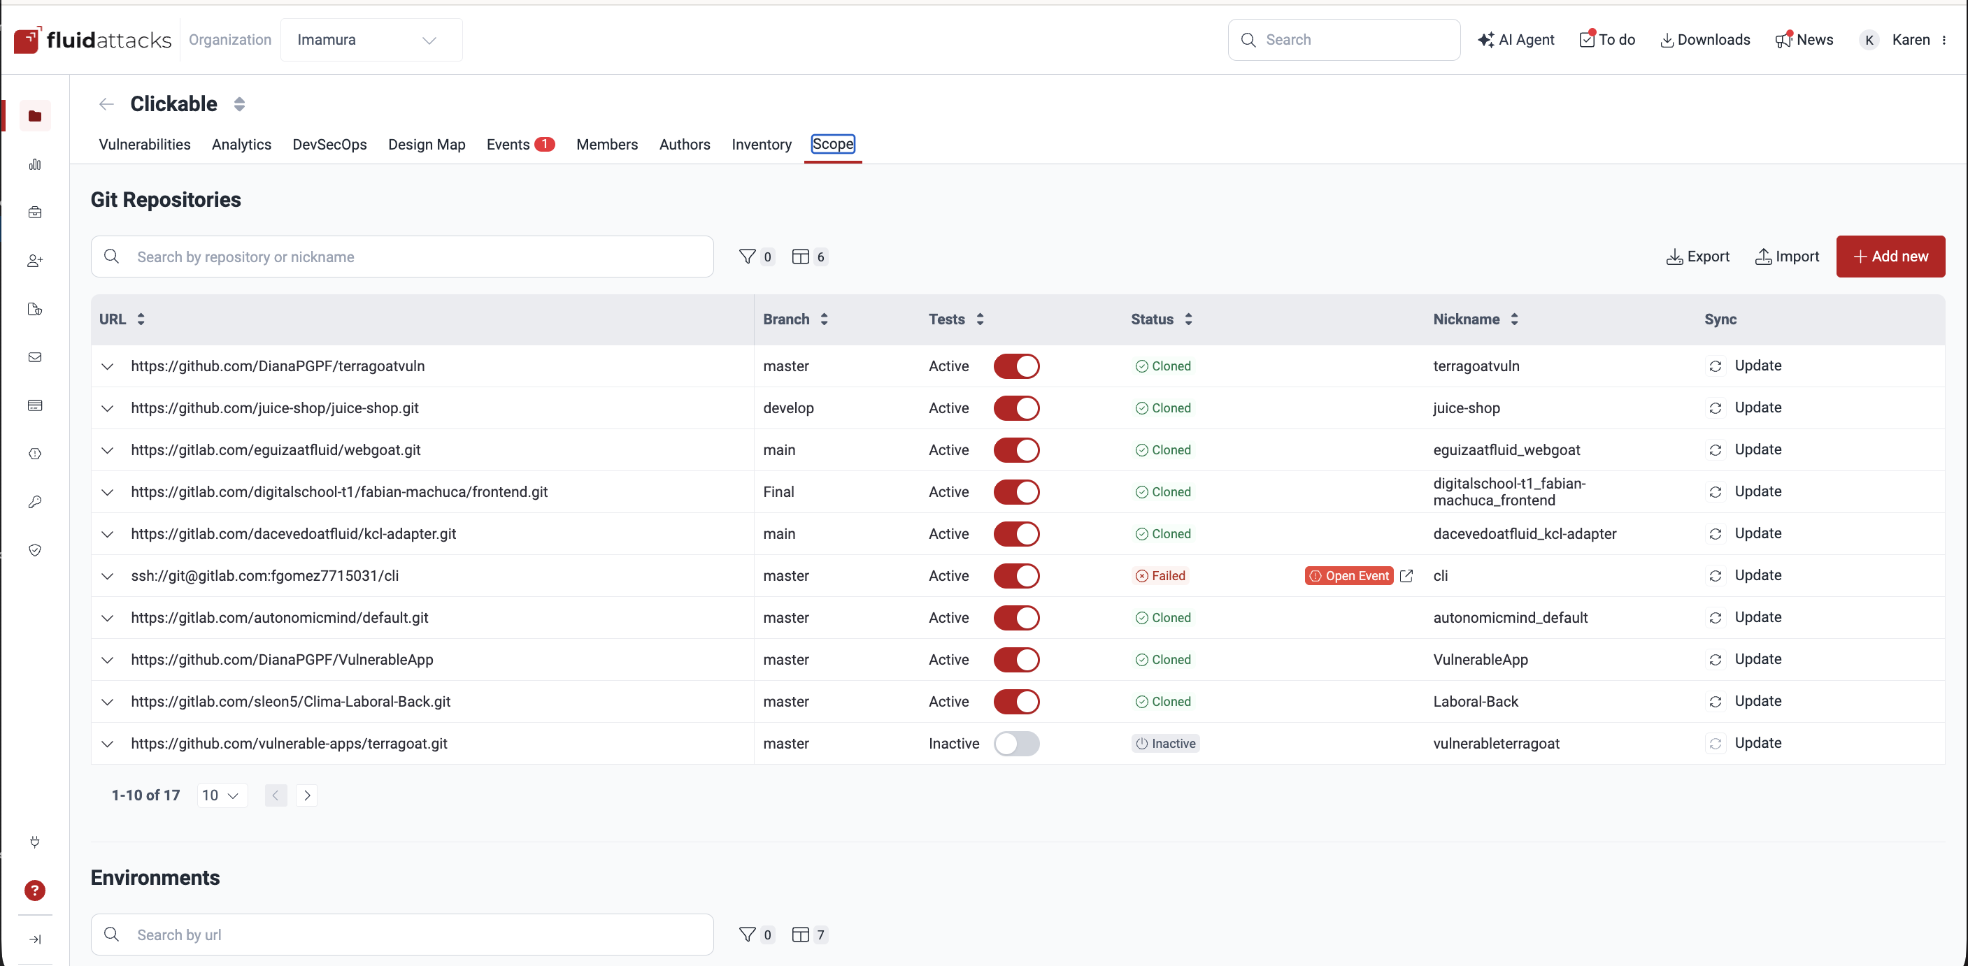Click the Add new button
This screenshot has width=1968, height=966.
(x=1890, y=256)
